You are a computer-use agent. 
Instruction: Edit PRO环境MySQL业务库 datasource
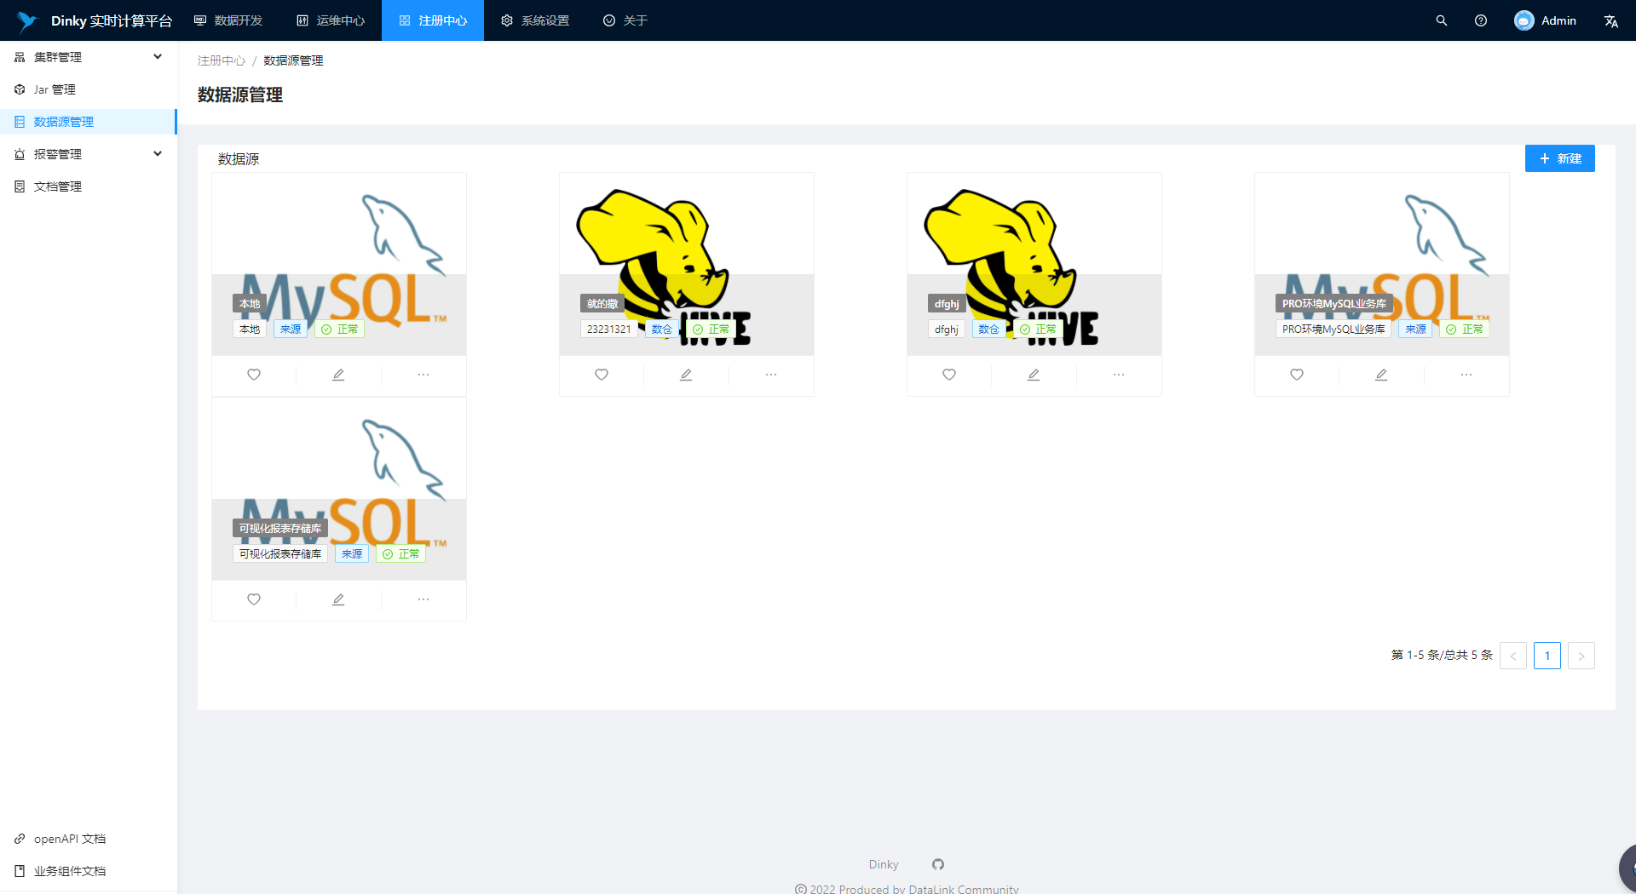[1381, 375]
